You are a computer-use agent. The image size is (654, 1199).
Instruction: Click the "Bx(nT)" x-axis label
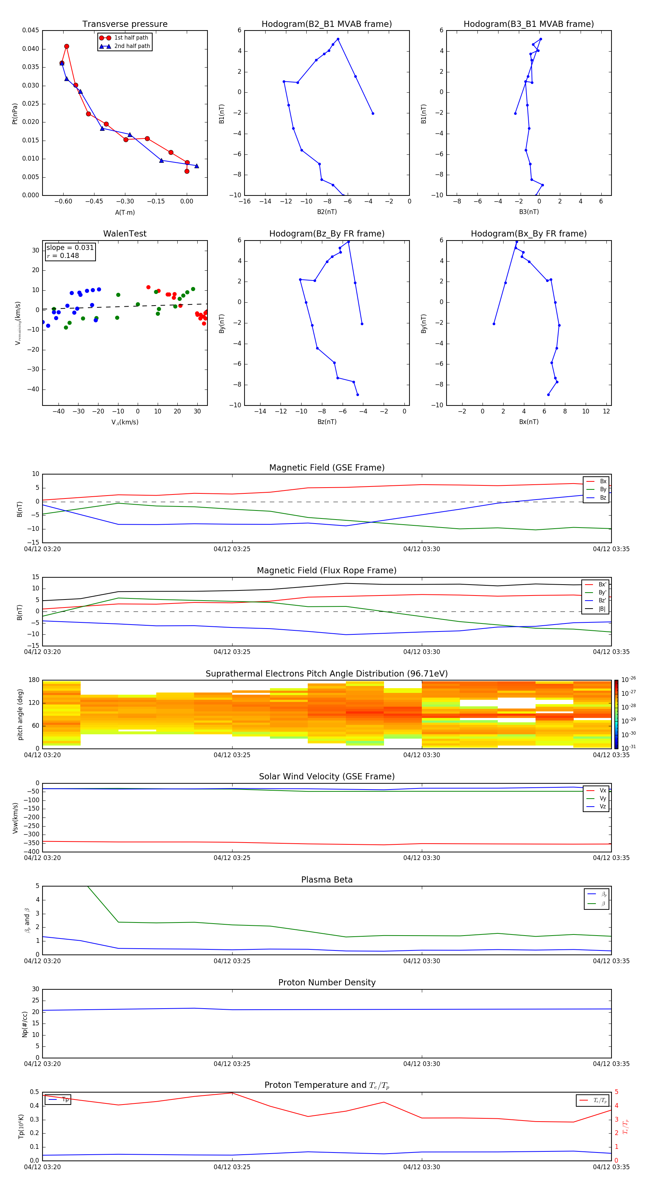529,422
